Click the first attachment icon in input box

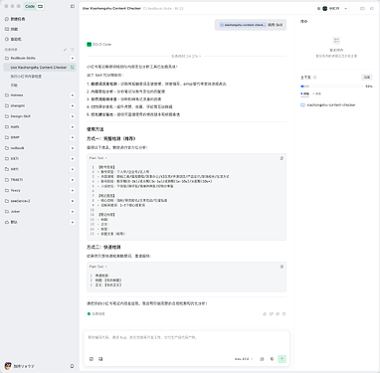[x=92, y=359]
